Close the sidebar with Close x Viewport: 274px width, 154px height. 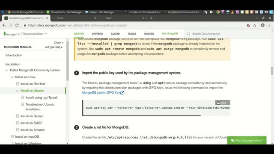(x=59, y=43)
